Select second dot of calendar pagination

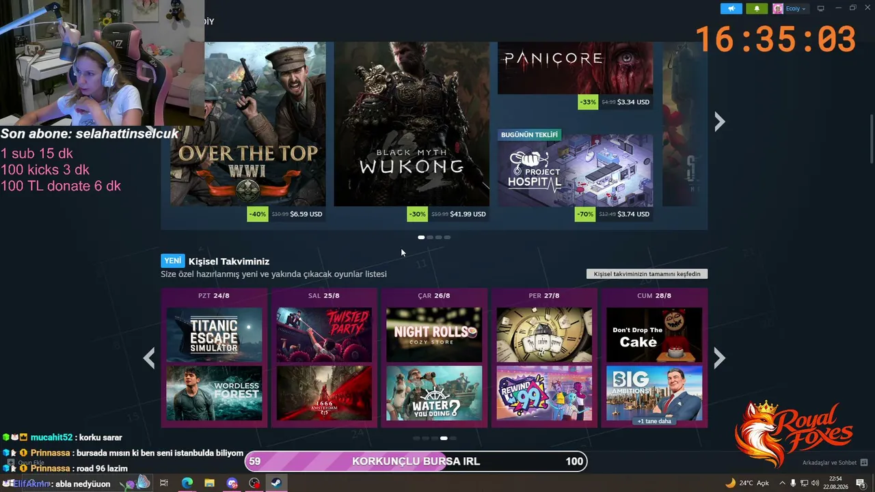point(425,438)
